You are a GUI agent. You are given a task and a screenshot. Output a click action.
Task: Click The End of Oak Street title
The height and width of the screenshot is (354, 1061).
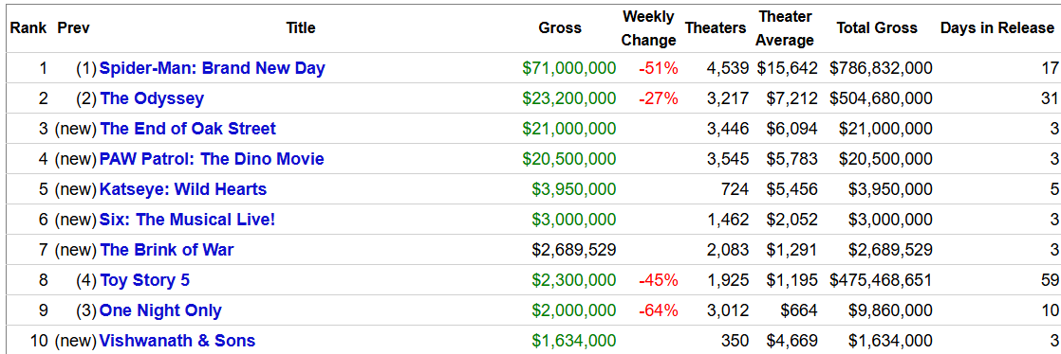(188, 129)
